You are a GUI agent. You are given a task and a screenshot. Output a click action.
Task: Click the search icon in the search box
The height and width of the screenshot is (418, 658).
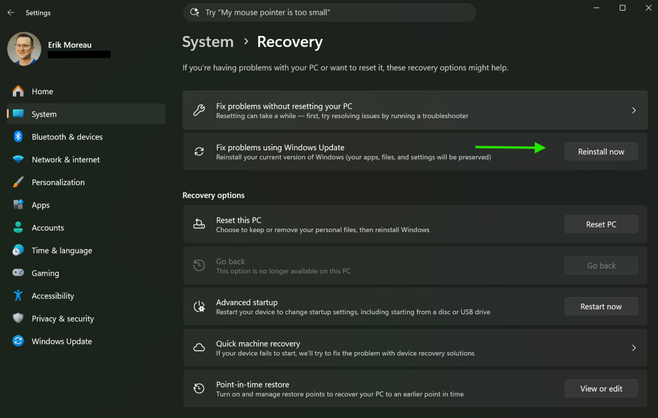tap(195, 12)
